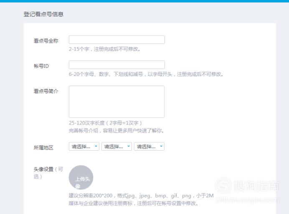
Task: Click the 看点号全称 name input field
Action: (x=117, y=40)
